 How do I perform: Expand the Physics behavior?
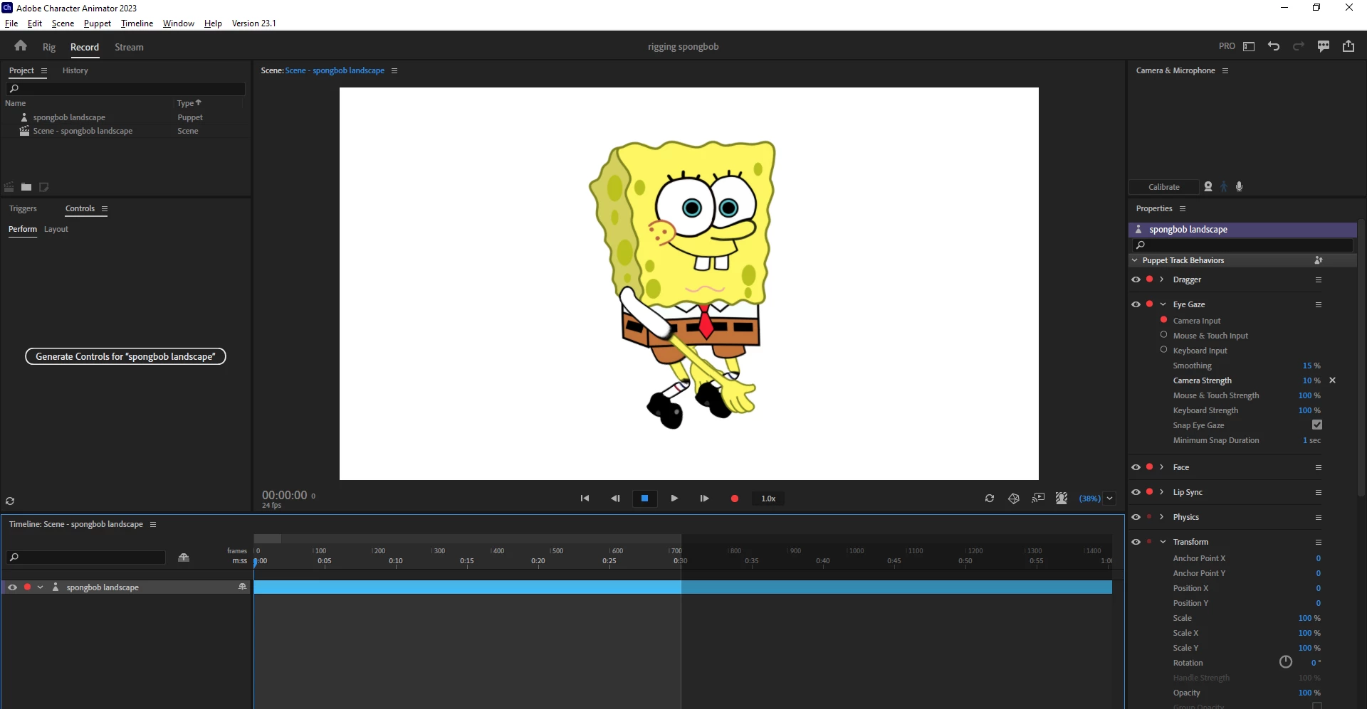coord(1162,517)
